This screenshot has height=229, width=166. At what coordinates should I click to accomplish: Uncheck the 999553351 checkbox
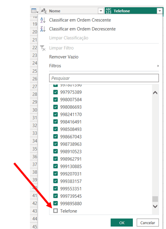(x=55, y=189)
